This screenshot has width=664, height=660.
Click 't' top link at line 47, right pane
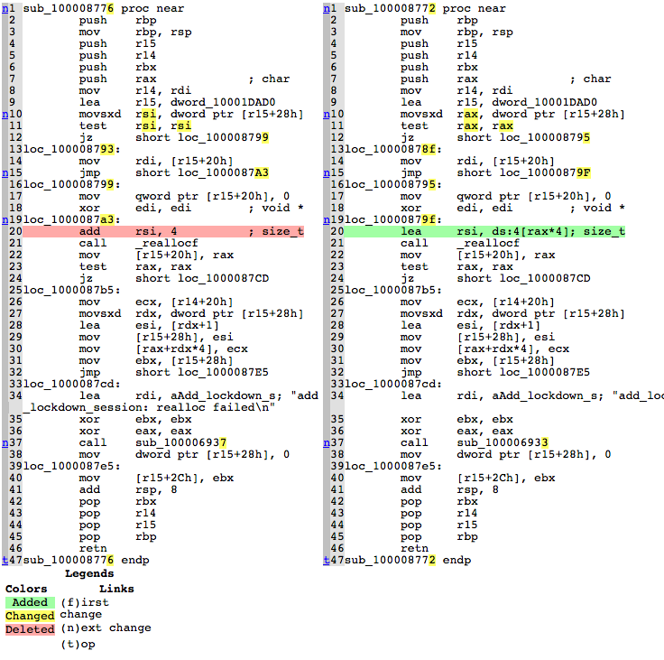click(327, 560)
